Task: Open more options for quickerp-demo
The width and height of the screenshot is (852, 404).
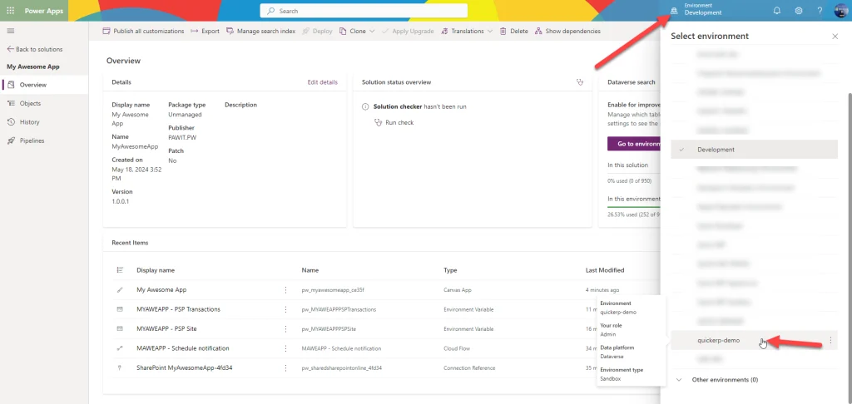Action: 830,341
